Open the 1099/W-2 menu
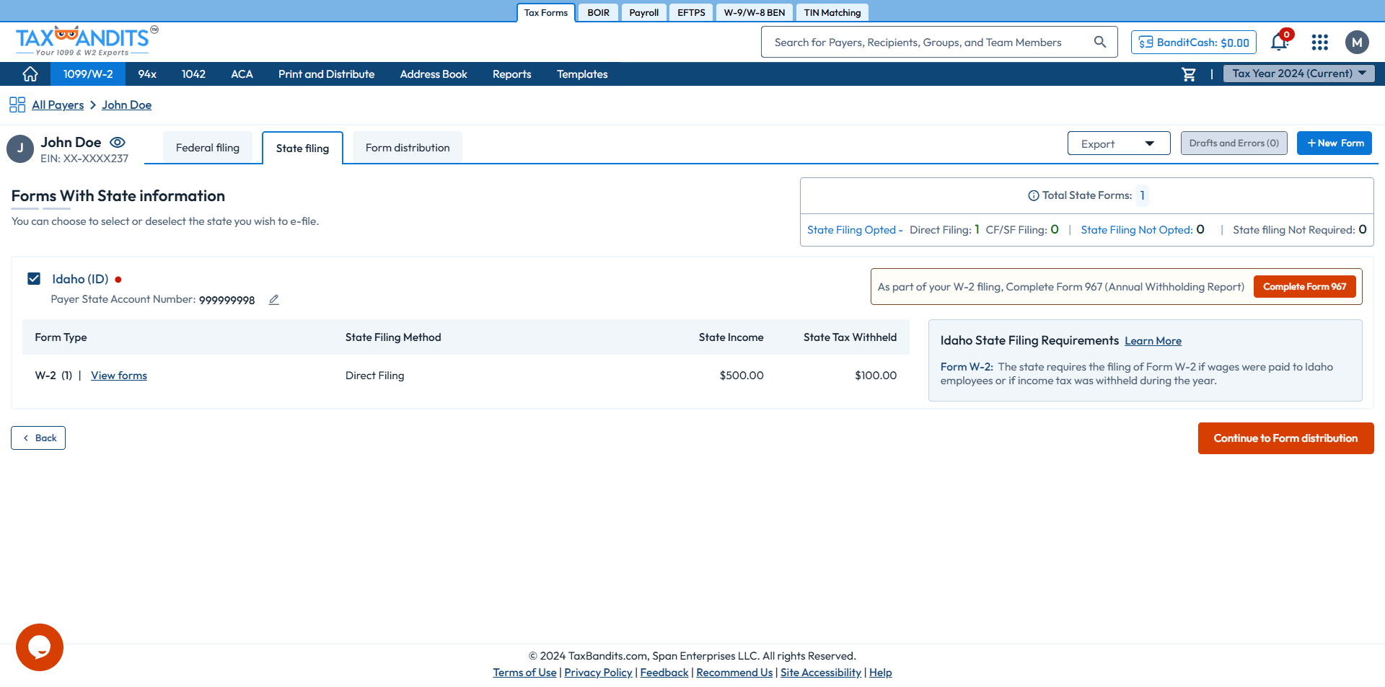1385x687 pixels. tap(88, 74)
